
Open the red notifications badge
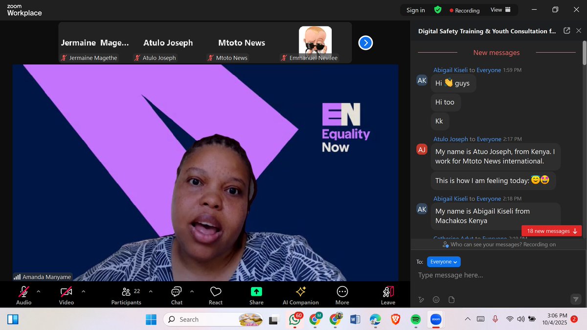click(574, 319)
